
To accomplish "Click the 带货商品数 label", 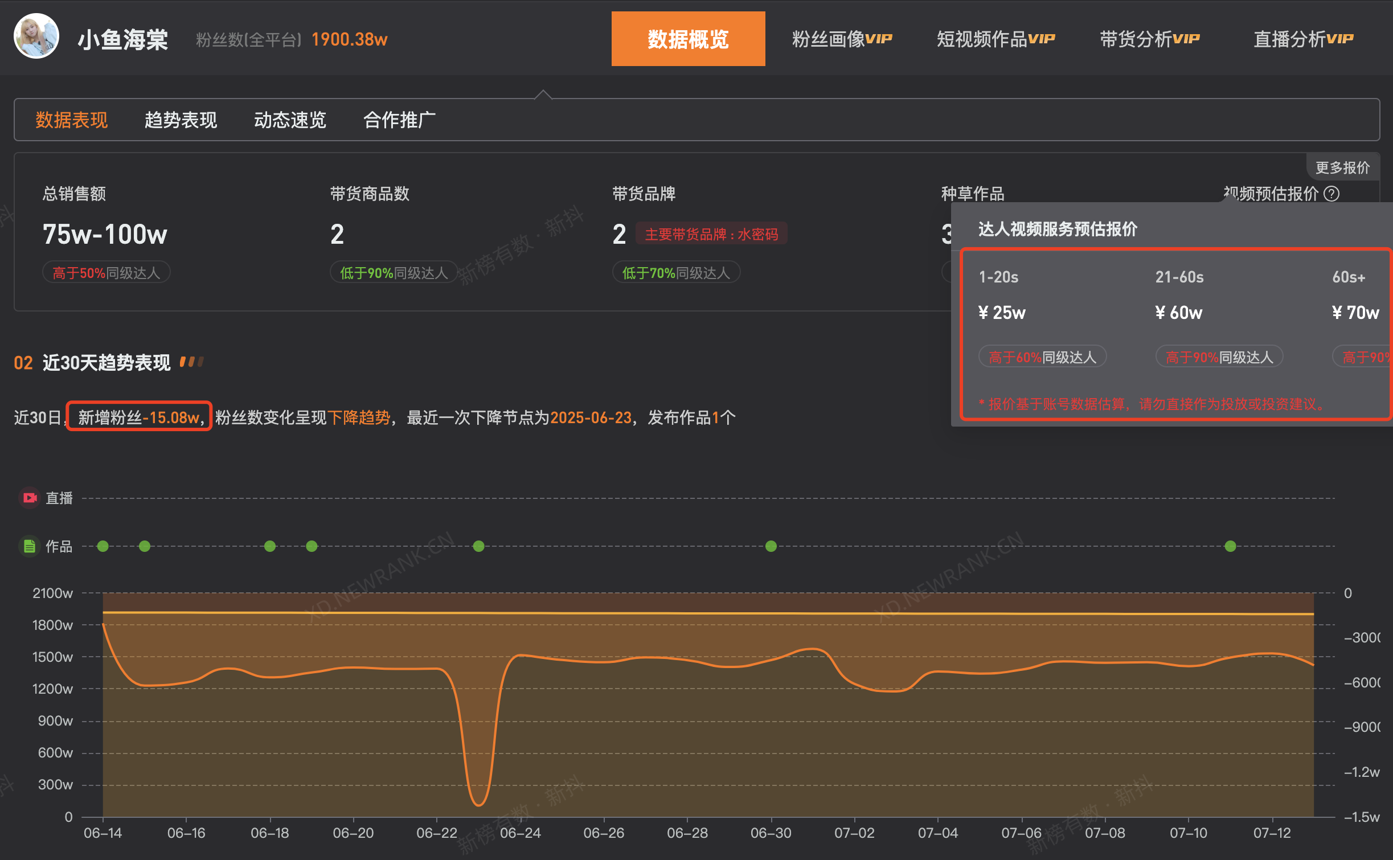I will pos(370,194).
